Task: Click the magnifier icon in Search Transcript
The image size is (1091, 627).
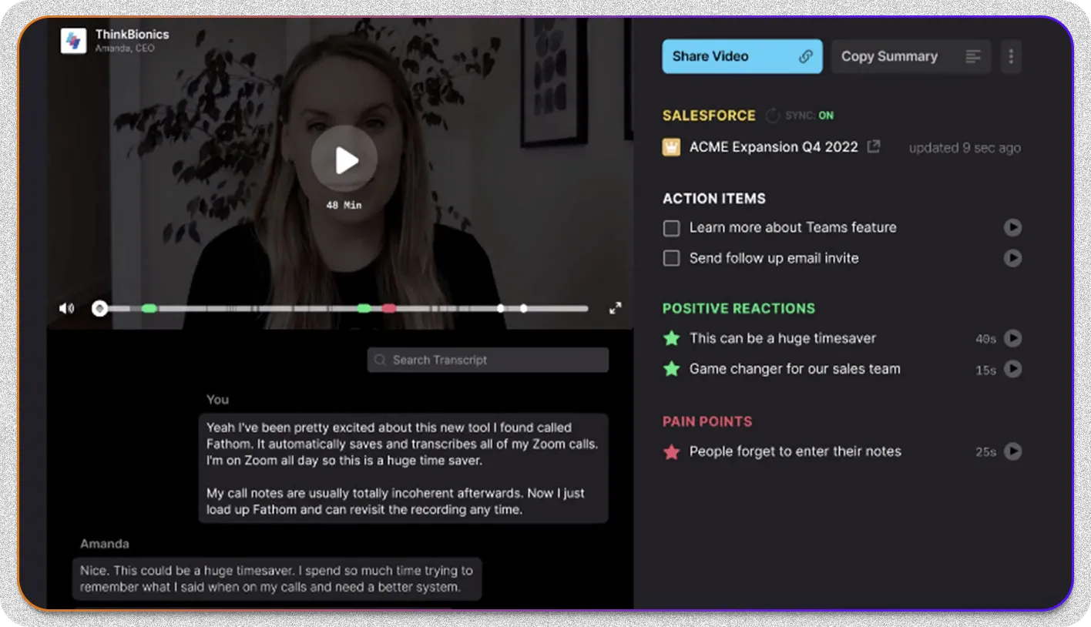Action: [x=381, y=360]
